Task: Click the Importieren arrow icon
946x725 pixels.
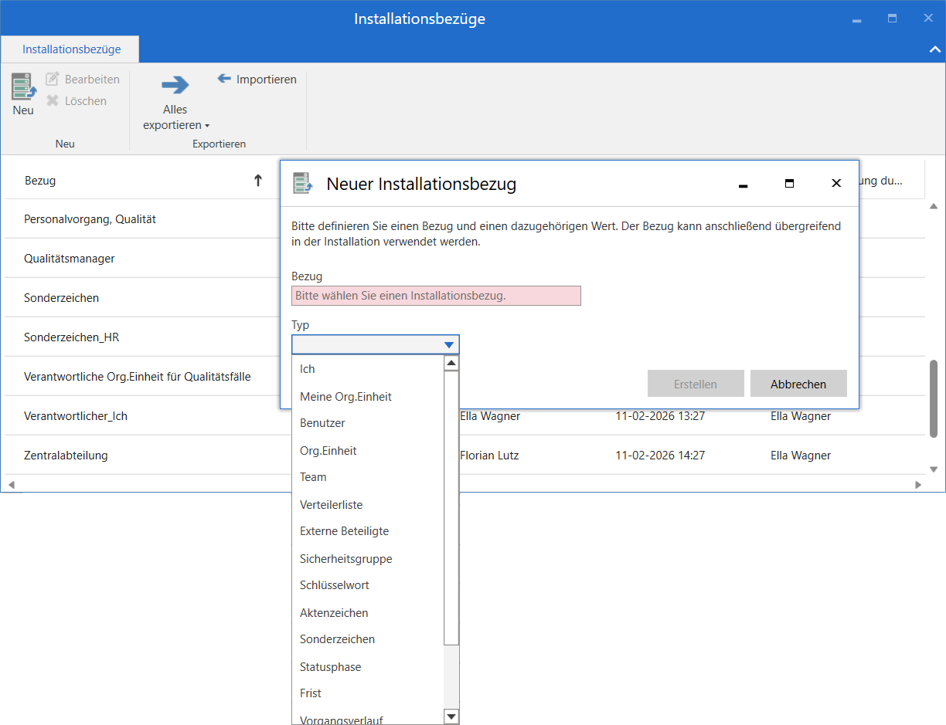Action: (x=224, y=79)
